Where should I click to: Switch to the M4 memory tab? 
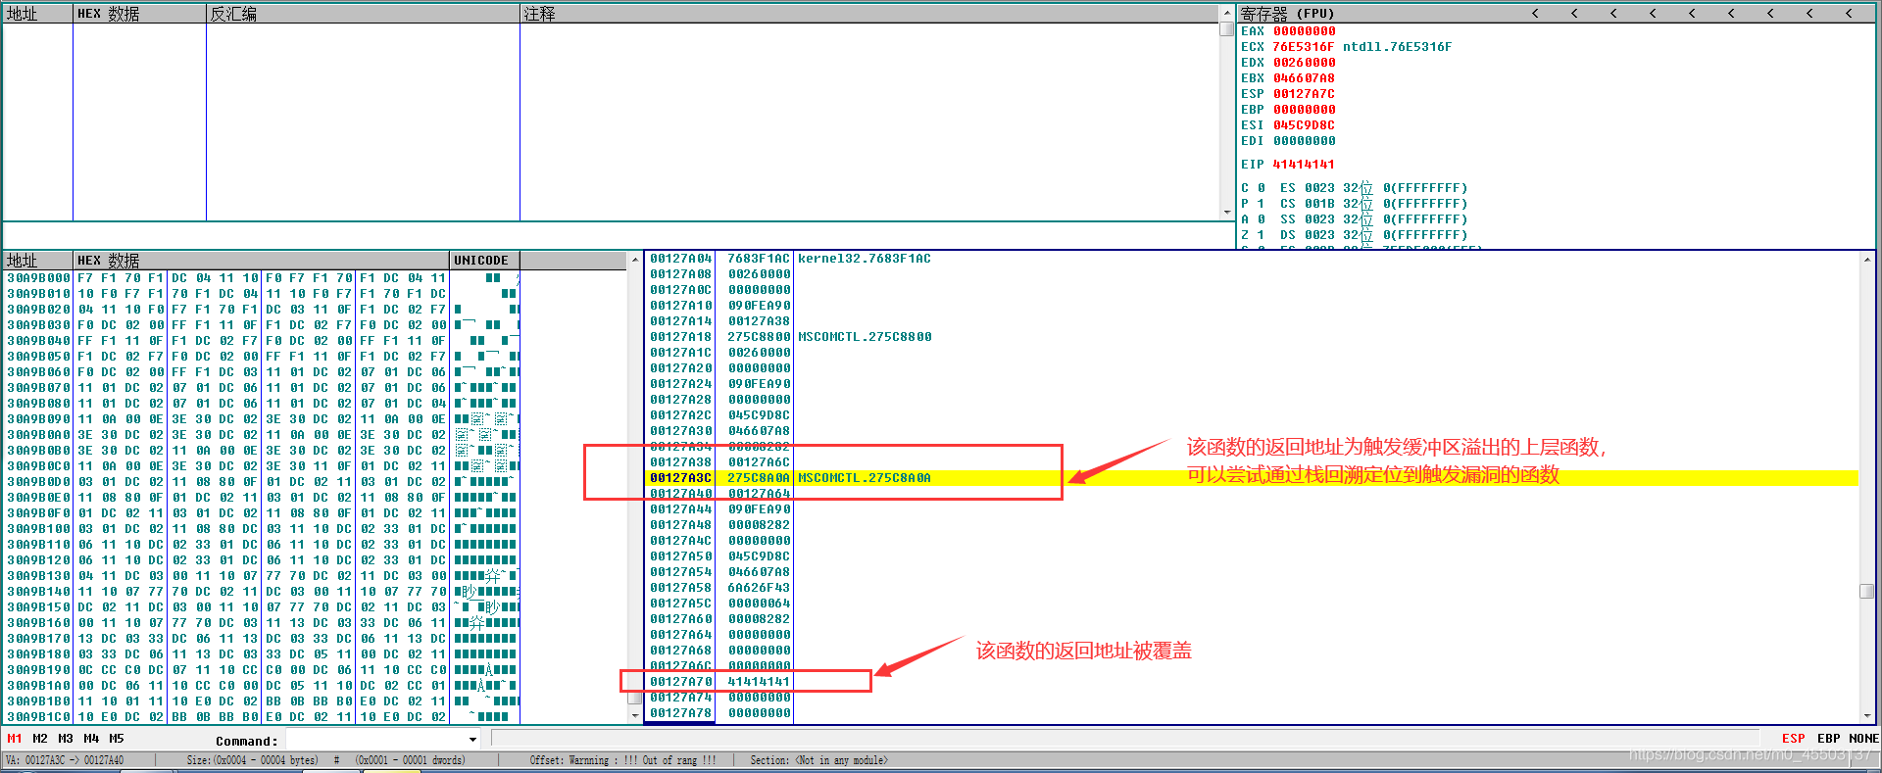(91, 739)
